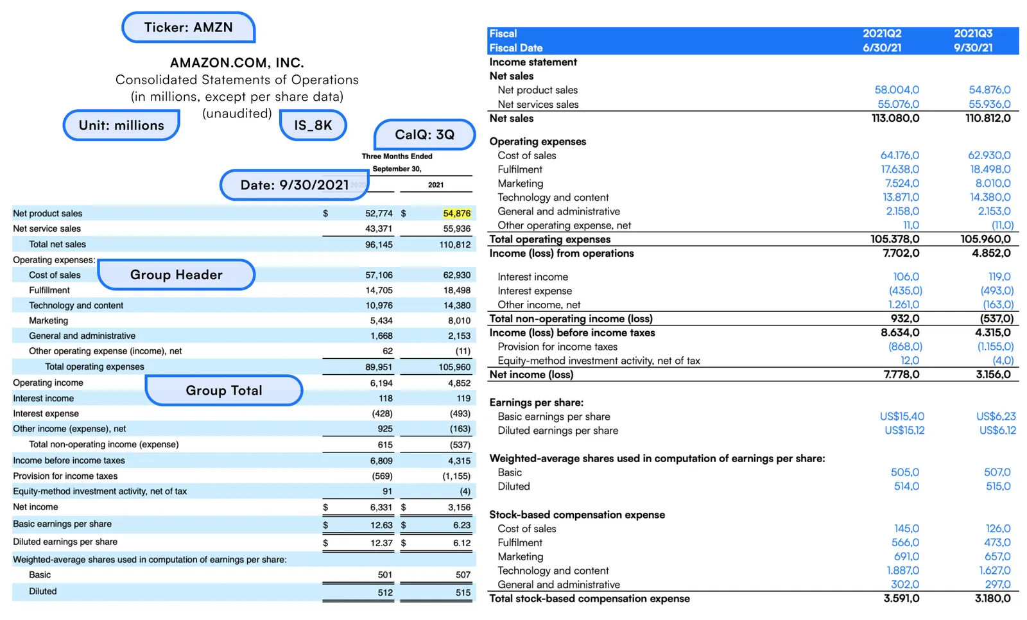The width and height of the screenshot is (1027, 620).
Task: Select the Stock-based compensation expense heading
Action: point(576,515)
